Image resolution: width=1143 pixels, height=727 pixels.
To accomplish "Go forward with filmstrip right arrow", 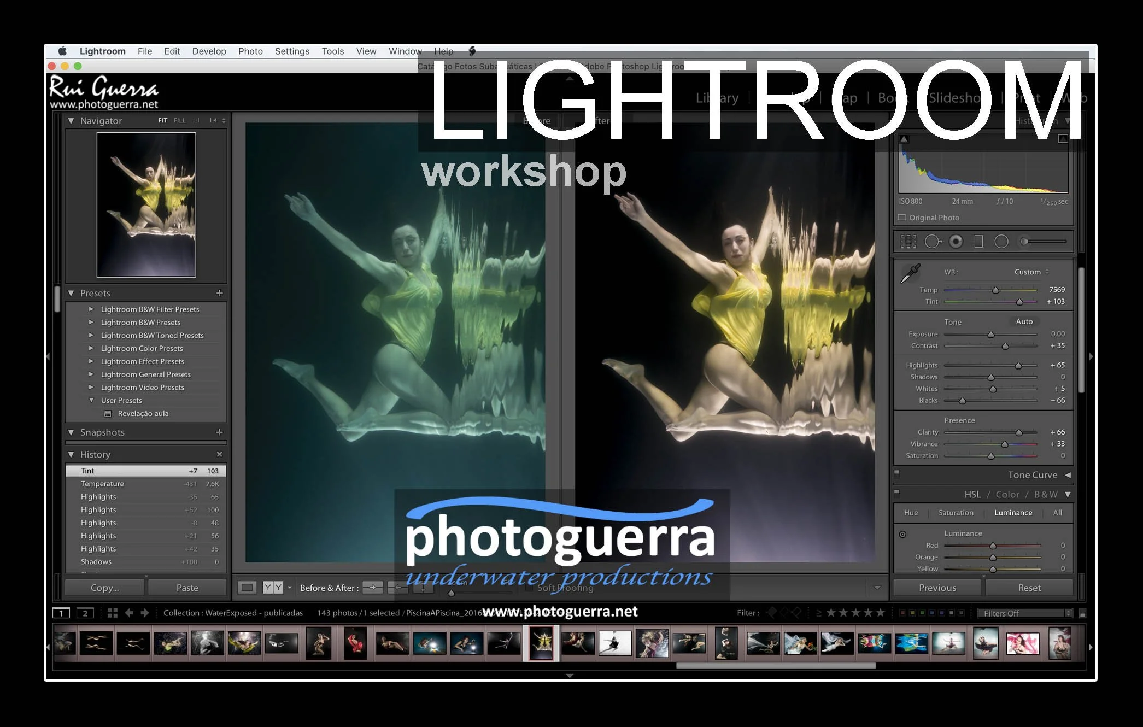I will click(144, 613).
